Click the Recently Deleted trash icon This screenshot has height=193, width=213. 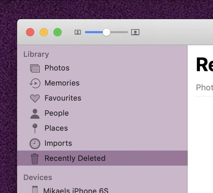point(35,159)
